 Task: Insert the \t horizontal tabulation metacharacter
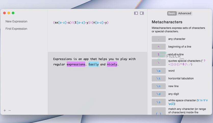point(159,79)
